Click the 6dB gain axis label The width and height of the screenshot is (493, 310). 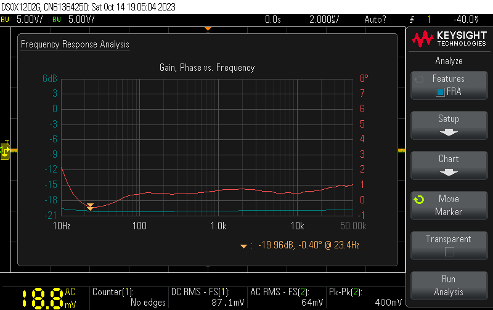[x=50, y=78]
